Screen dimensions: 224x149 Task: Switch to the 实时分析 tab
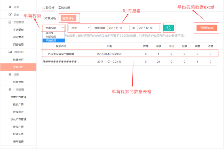click(x=64, y=8)
